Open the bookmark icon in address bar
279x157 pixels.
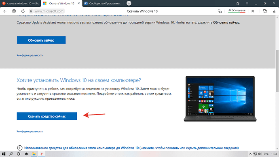(253, 11)
